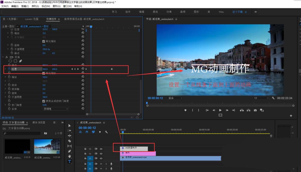Open the 主要*图形 source dropdown
The image size is (301, 172).
click(x=17, y=26)
